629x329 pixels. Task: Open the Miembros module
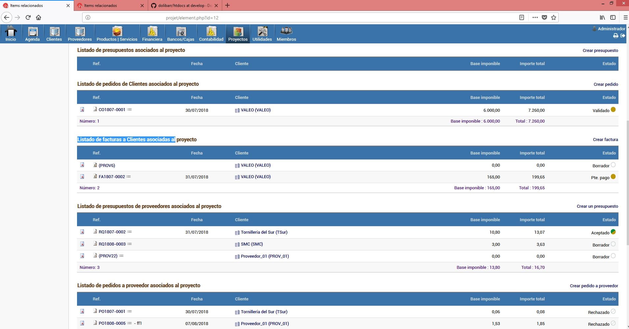pos(286,33)
